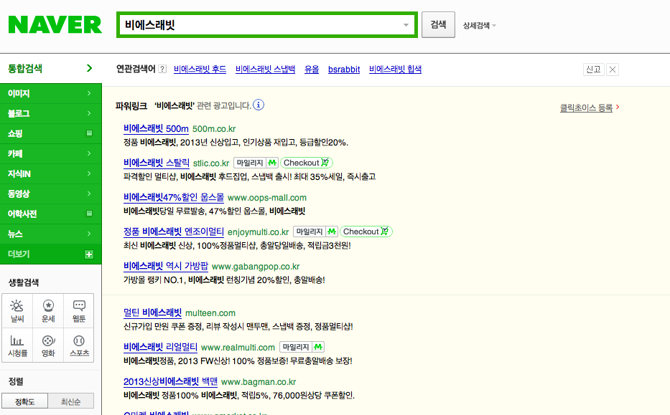Sort results by 최신순
The width and height of the screenshot is (670, 415).
[x=70, y=401]
